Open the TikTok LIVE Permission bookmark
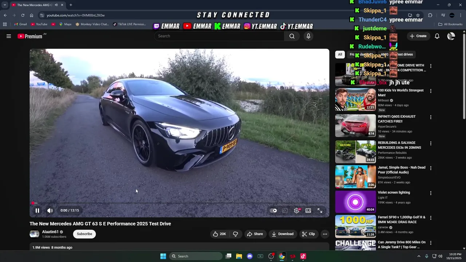Screen dimensions: 466x262 pos(129,24)
